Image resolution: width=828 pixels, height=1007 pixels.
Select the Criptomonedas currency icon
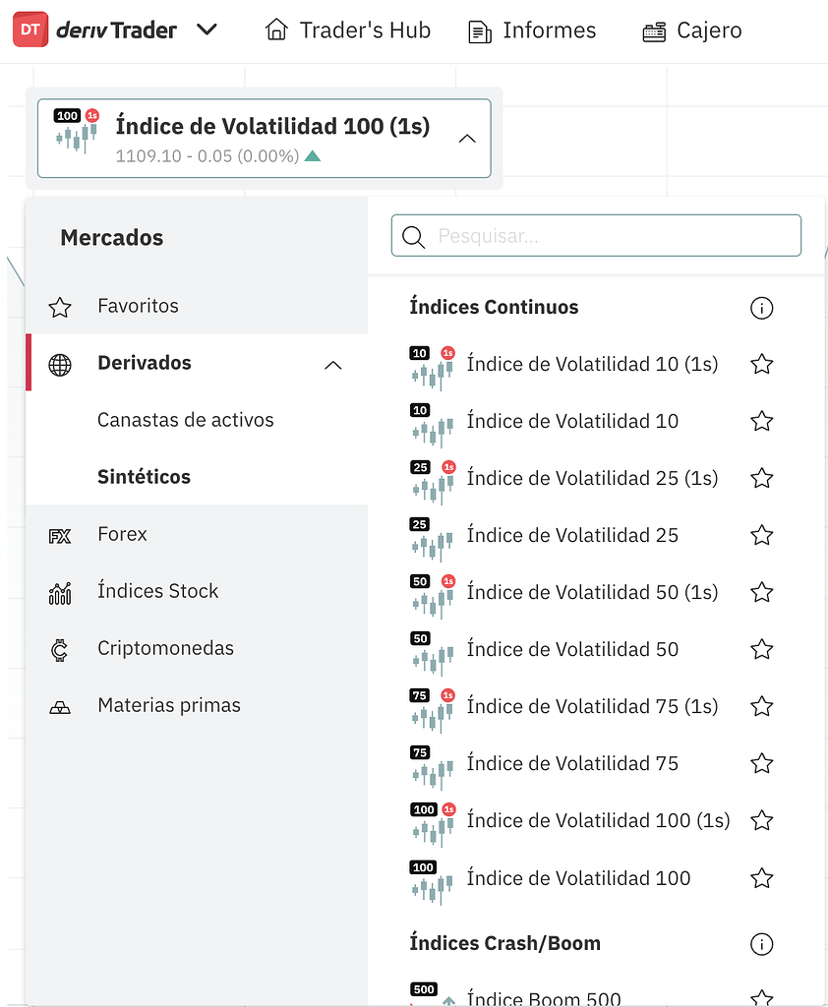[60, 648]
